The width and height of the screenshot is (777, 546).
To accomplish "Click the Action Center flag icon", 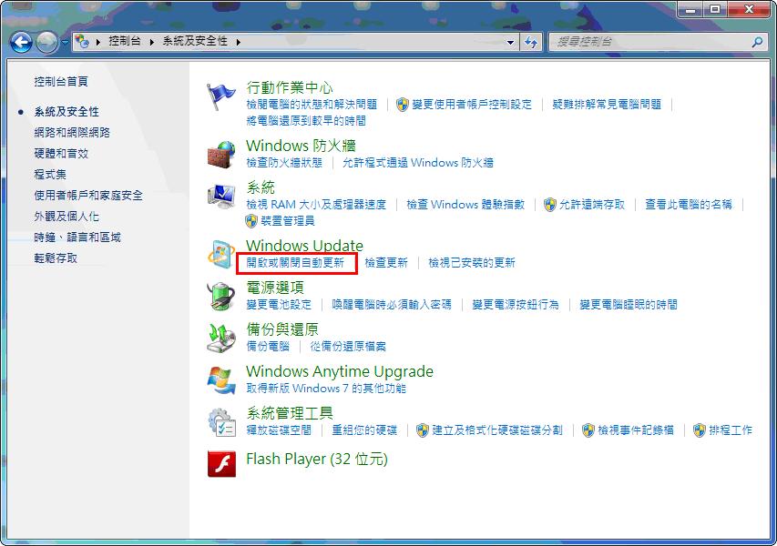I will (x=221, y=96).
